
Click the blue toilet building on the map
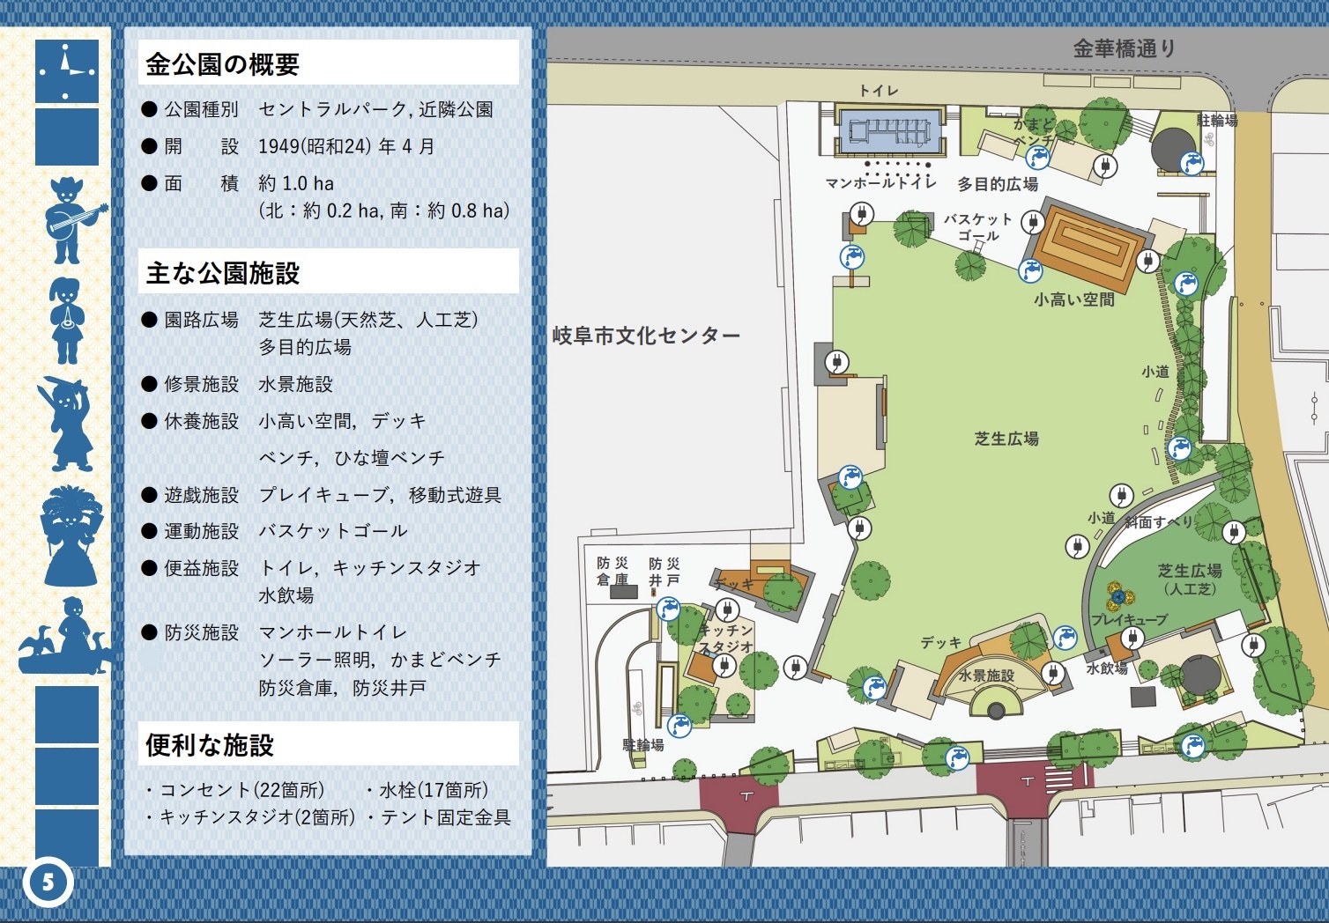pos(889,132)
